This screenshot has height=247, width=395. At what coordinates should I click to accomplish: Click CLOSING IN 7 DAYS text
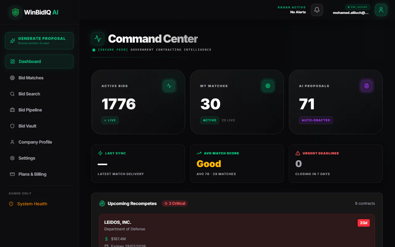tap(313, 174)
